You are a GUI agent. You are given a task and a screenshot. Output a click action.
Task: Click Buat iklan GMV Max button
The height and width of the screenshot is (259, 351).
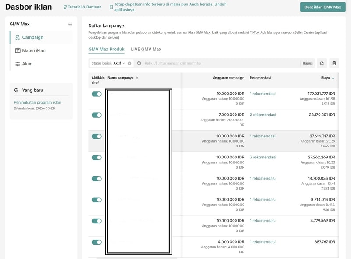coord(323,7)
